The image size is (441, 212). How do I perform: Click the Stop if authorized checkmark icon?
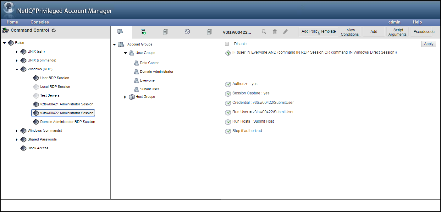click(x=228, y=131)
